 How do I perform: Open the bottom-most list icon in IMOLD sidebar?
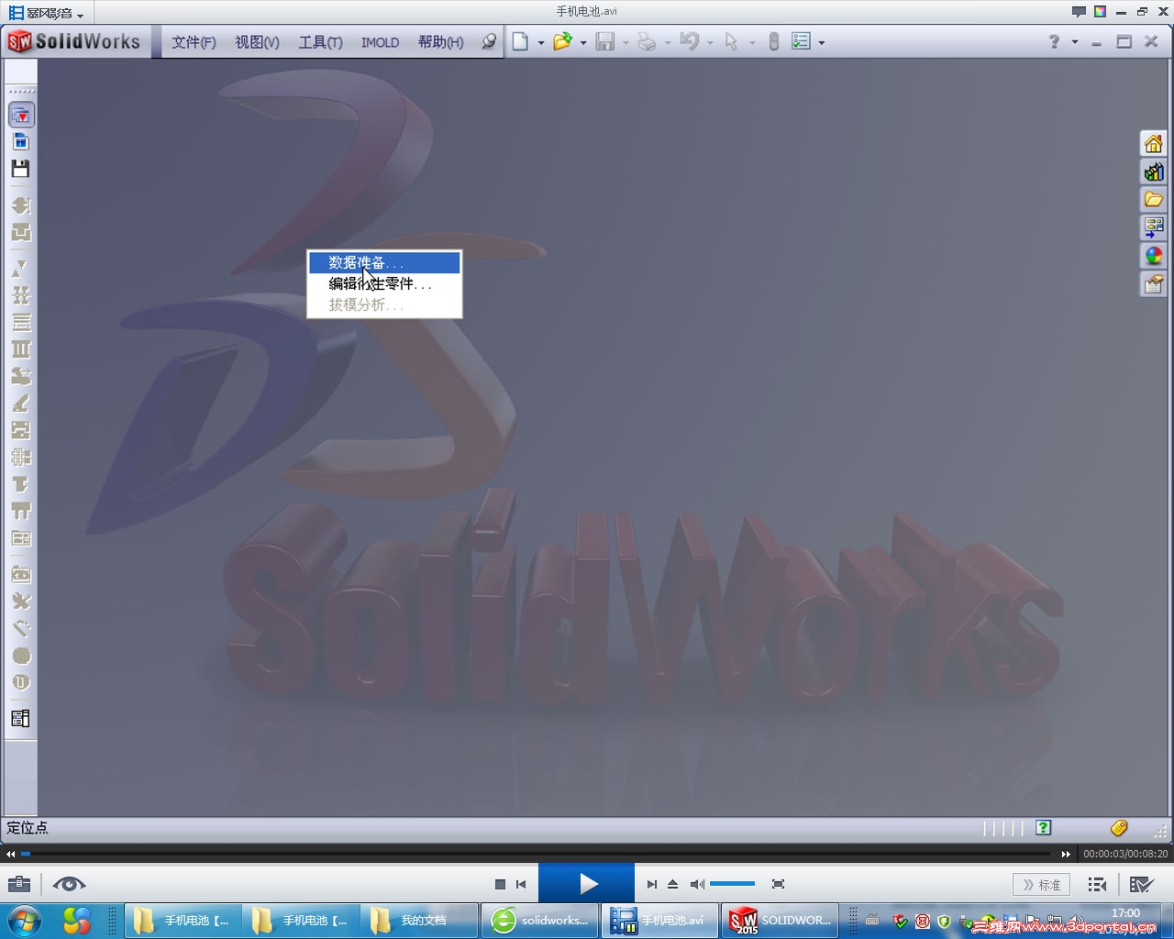click(x=21, y=718)
